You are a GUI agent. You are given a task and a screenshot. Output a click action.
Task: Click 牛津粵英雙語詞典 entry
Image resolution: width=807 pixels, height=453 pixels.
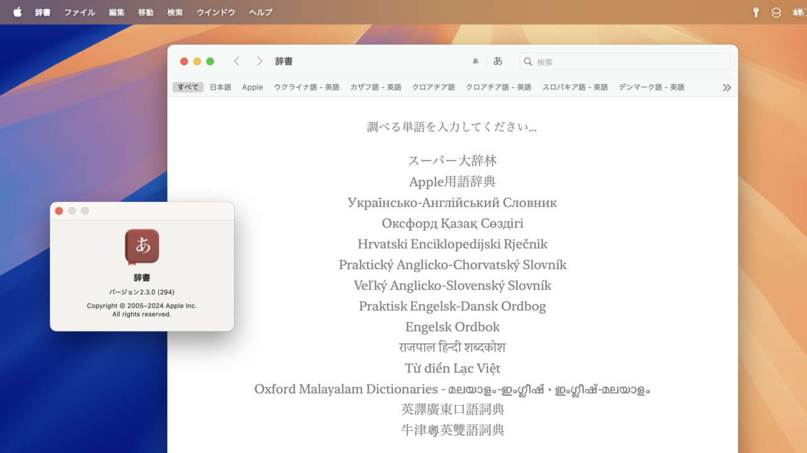click(453, 430)
